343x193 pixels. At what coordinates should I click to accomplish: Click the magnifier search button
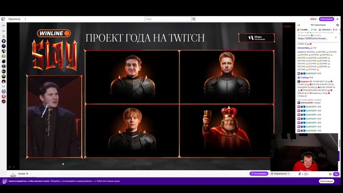coord(194,19)
